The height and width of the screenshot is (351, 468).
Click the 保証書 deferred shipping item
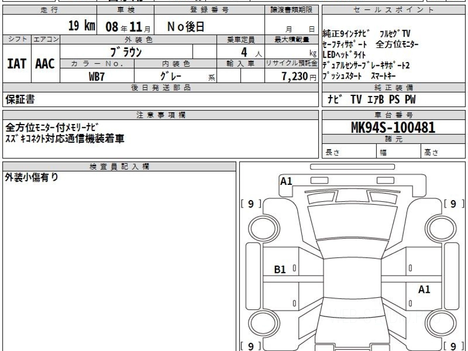20,100
